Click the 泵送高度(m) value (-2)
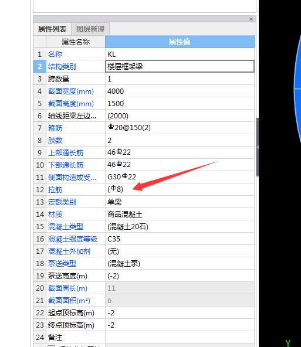The height and width of the screenshot is (347, 301). click(180, 276)
